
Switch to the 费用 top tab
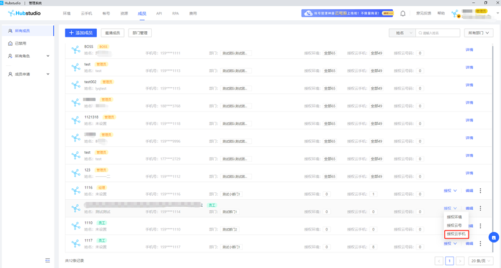[x=193, y=13]
